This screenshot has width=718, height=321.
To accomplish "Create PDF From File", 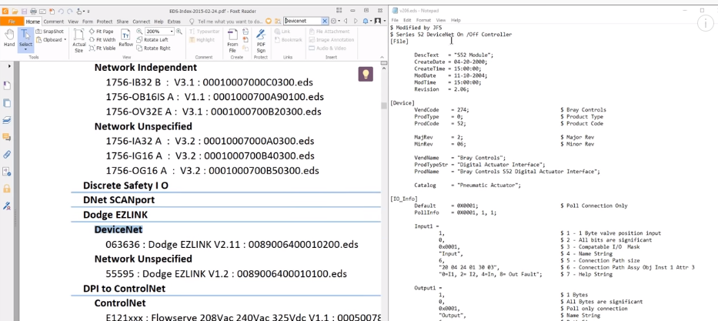I will click(232, 39).
